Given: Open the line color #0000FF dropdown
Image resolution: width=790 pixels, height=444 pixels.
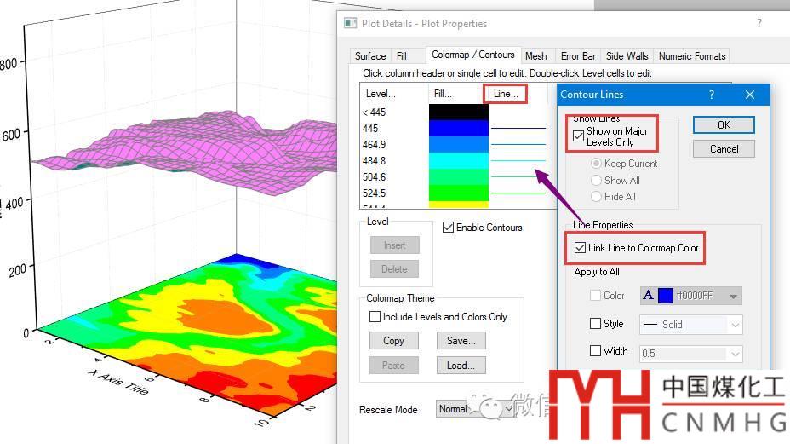Looking at the screenshot, I should pyautogui.click(x=733, y=296).
